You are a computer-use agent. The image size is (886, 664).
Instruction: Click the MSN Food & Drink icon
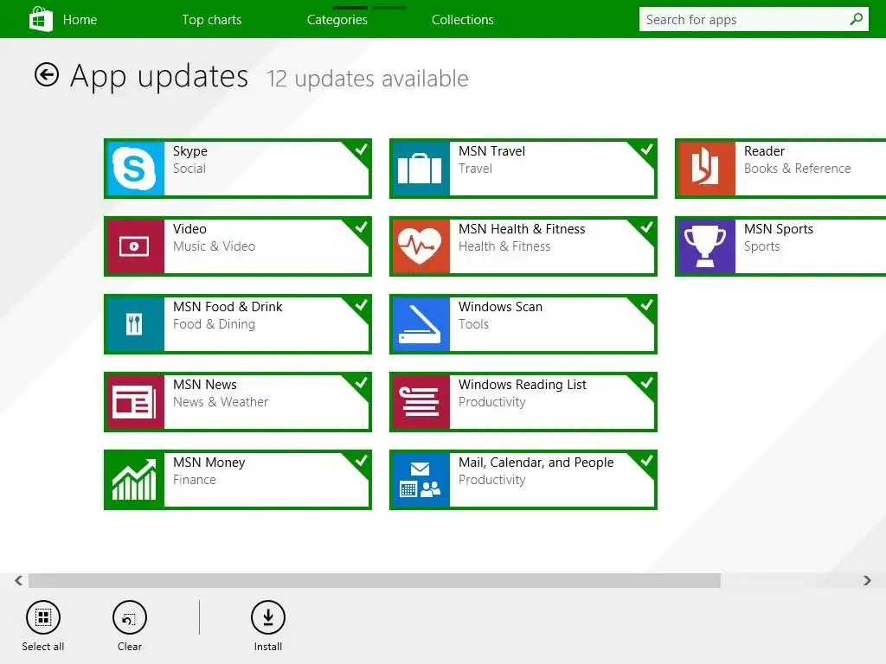[x=134, y=324]
